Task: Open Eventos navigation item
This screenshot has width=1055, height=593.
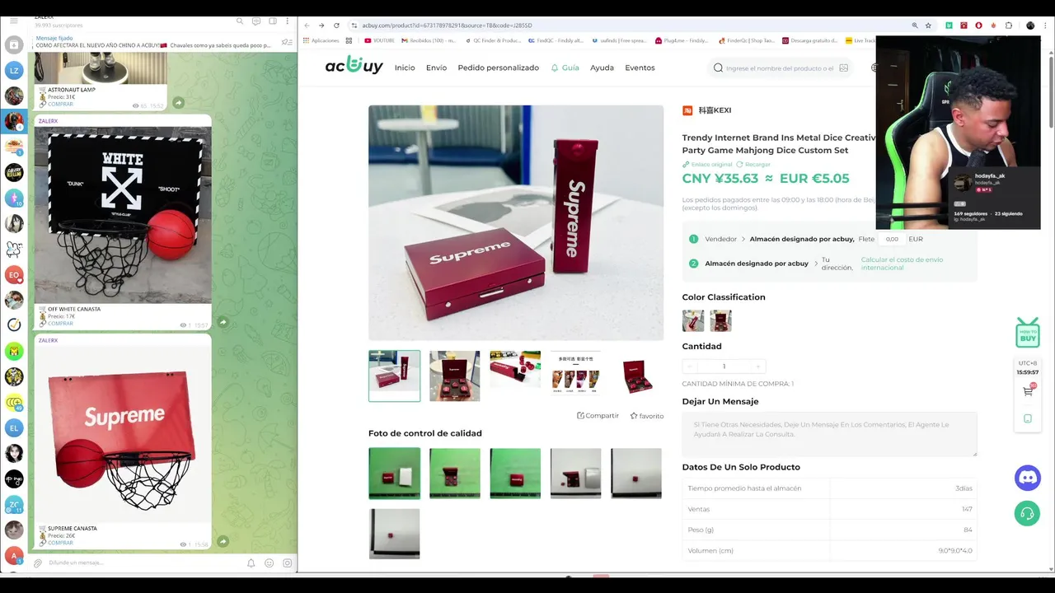Action: click(640, 68)
